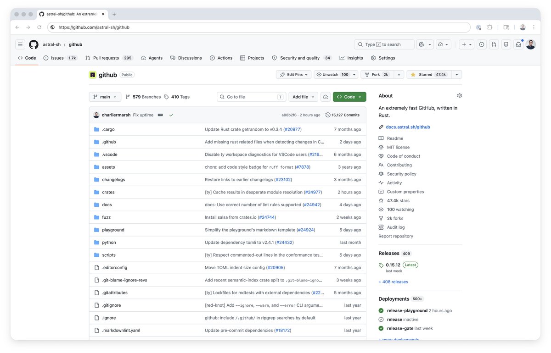
Task: Expand the Fork options arrow
Action: click(x=399, y=75)
